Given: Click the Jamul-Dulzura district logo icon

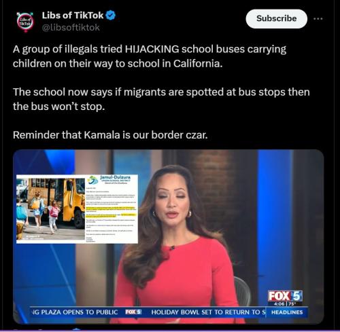Looking at the screenshot, I should point(93,181).
